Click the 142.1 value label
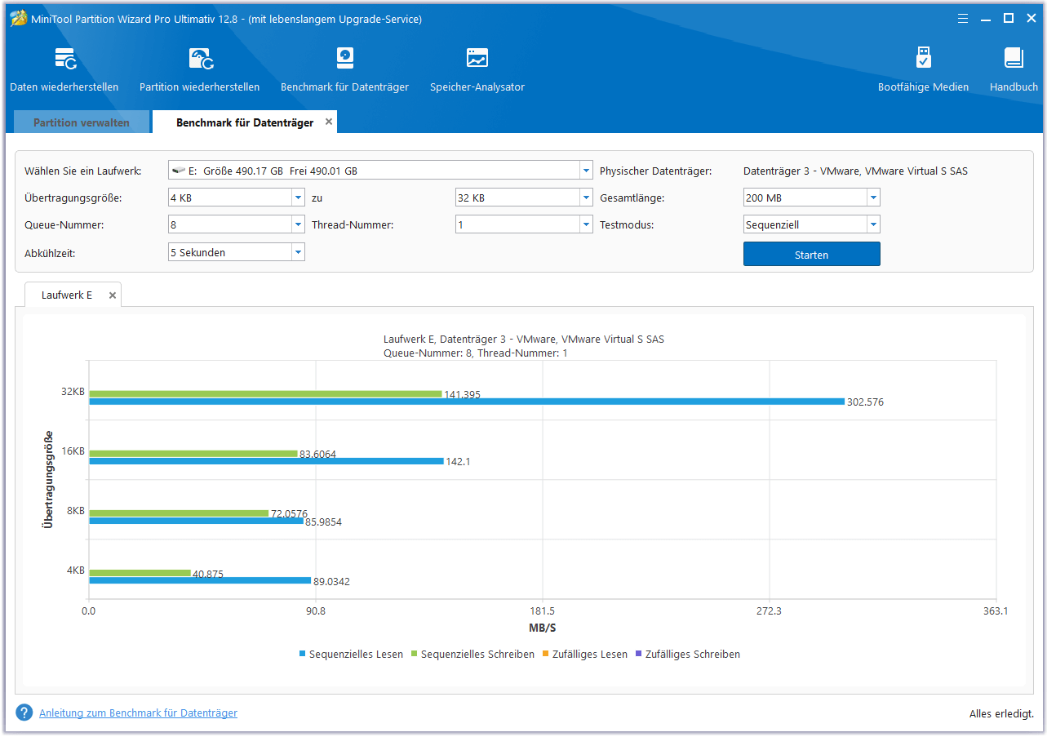Screen dimensions: 1047x737 (458, 462)
